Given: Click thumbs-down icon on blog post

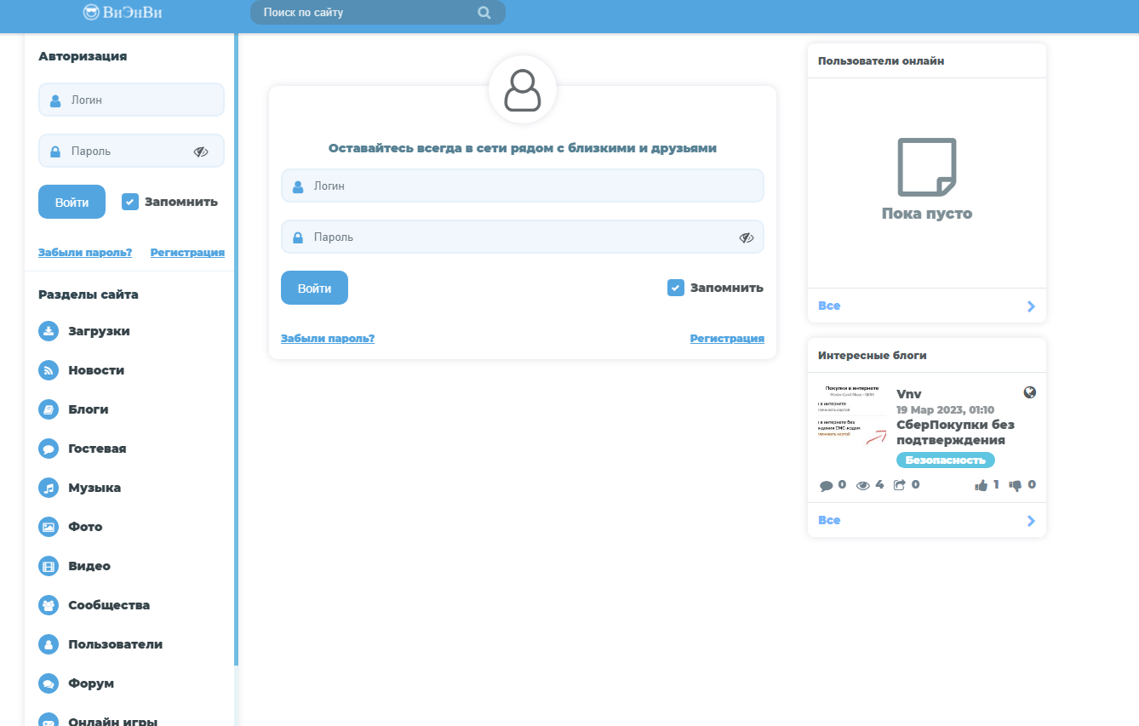Looking at the screenshot, I should (x=1016, y=485).
